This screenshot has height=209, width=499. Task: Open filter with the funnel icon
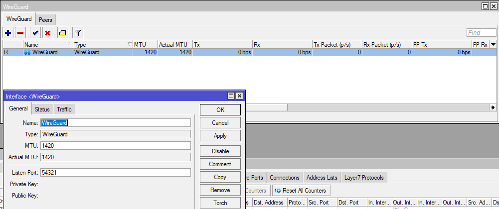tap(78, 33)
